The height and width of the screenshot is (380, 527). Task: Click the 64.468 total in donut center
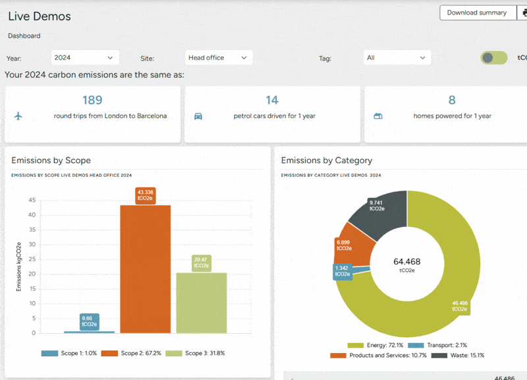(x=407, y=261)
